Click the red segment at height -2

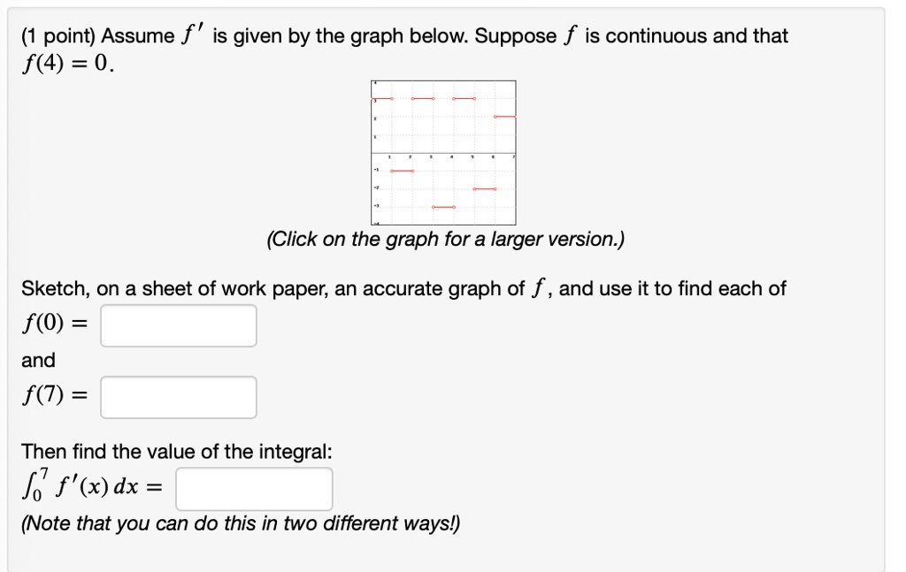click(x=484, y=188)
